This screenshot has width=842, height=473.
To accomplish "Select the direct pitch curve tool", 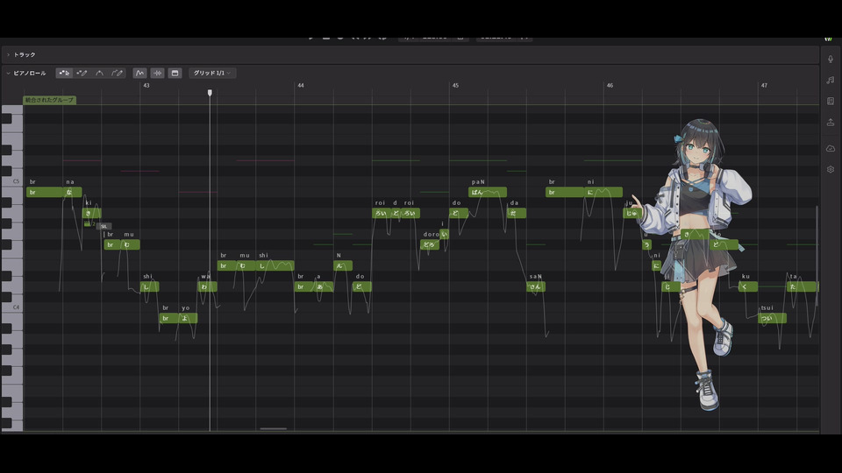I will [x=99, y=73].
